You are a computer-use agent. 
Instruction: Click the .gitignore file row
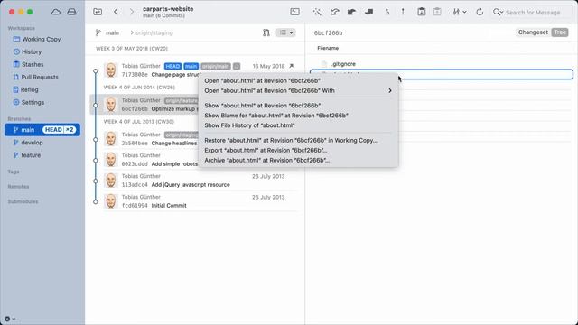tap(442, 64)
